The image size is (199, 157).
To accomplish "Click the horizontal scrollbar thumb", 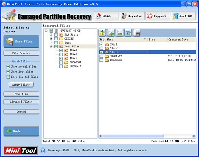I will (133, 136).
